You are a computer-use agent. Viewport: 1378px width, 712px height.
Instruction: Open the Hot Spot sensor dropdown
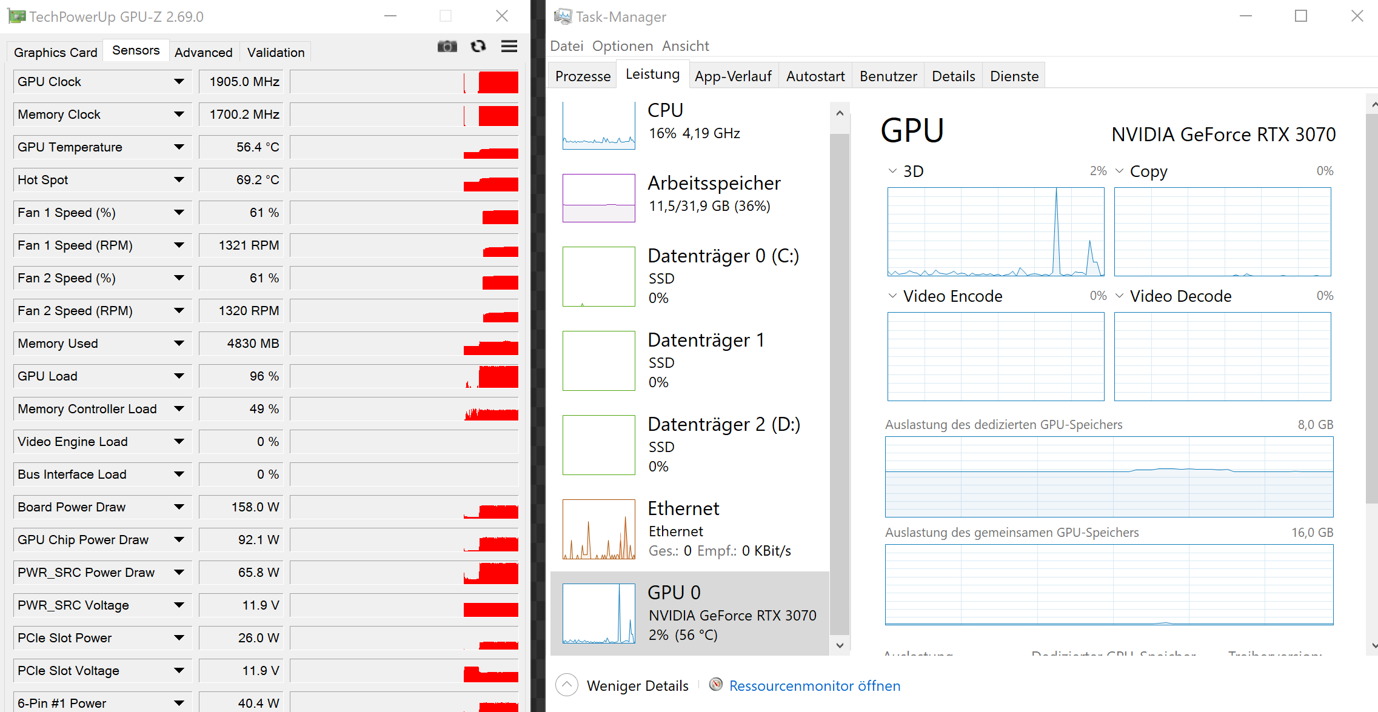point(179,179)
